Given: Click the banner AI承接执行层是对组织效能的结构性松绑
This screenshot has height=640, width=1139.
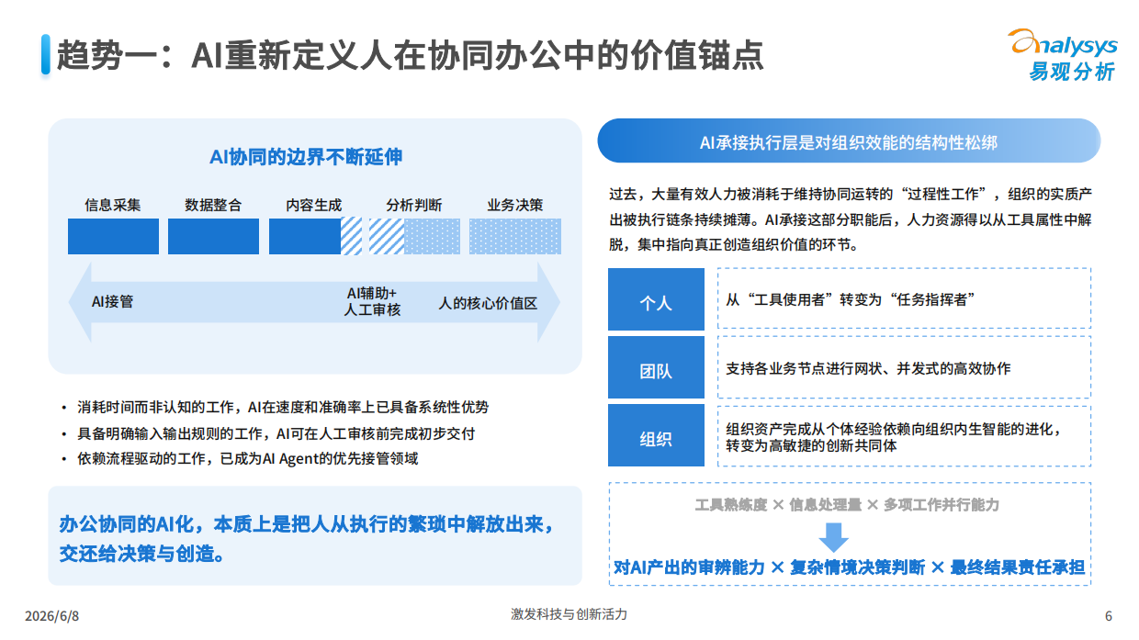Looking at the screenshot, I should [x=849, y=141].
